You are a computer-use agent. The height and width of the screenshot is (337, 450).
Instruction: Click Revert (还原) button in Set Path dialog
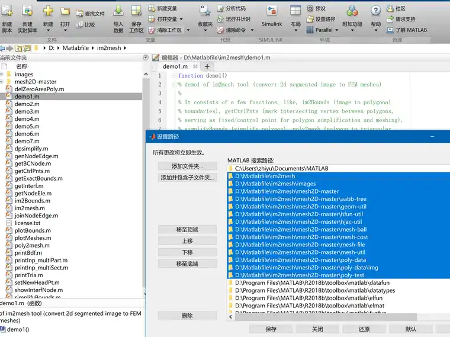364,329
